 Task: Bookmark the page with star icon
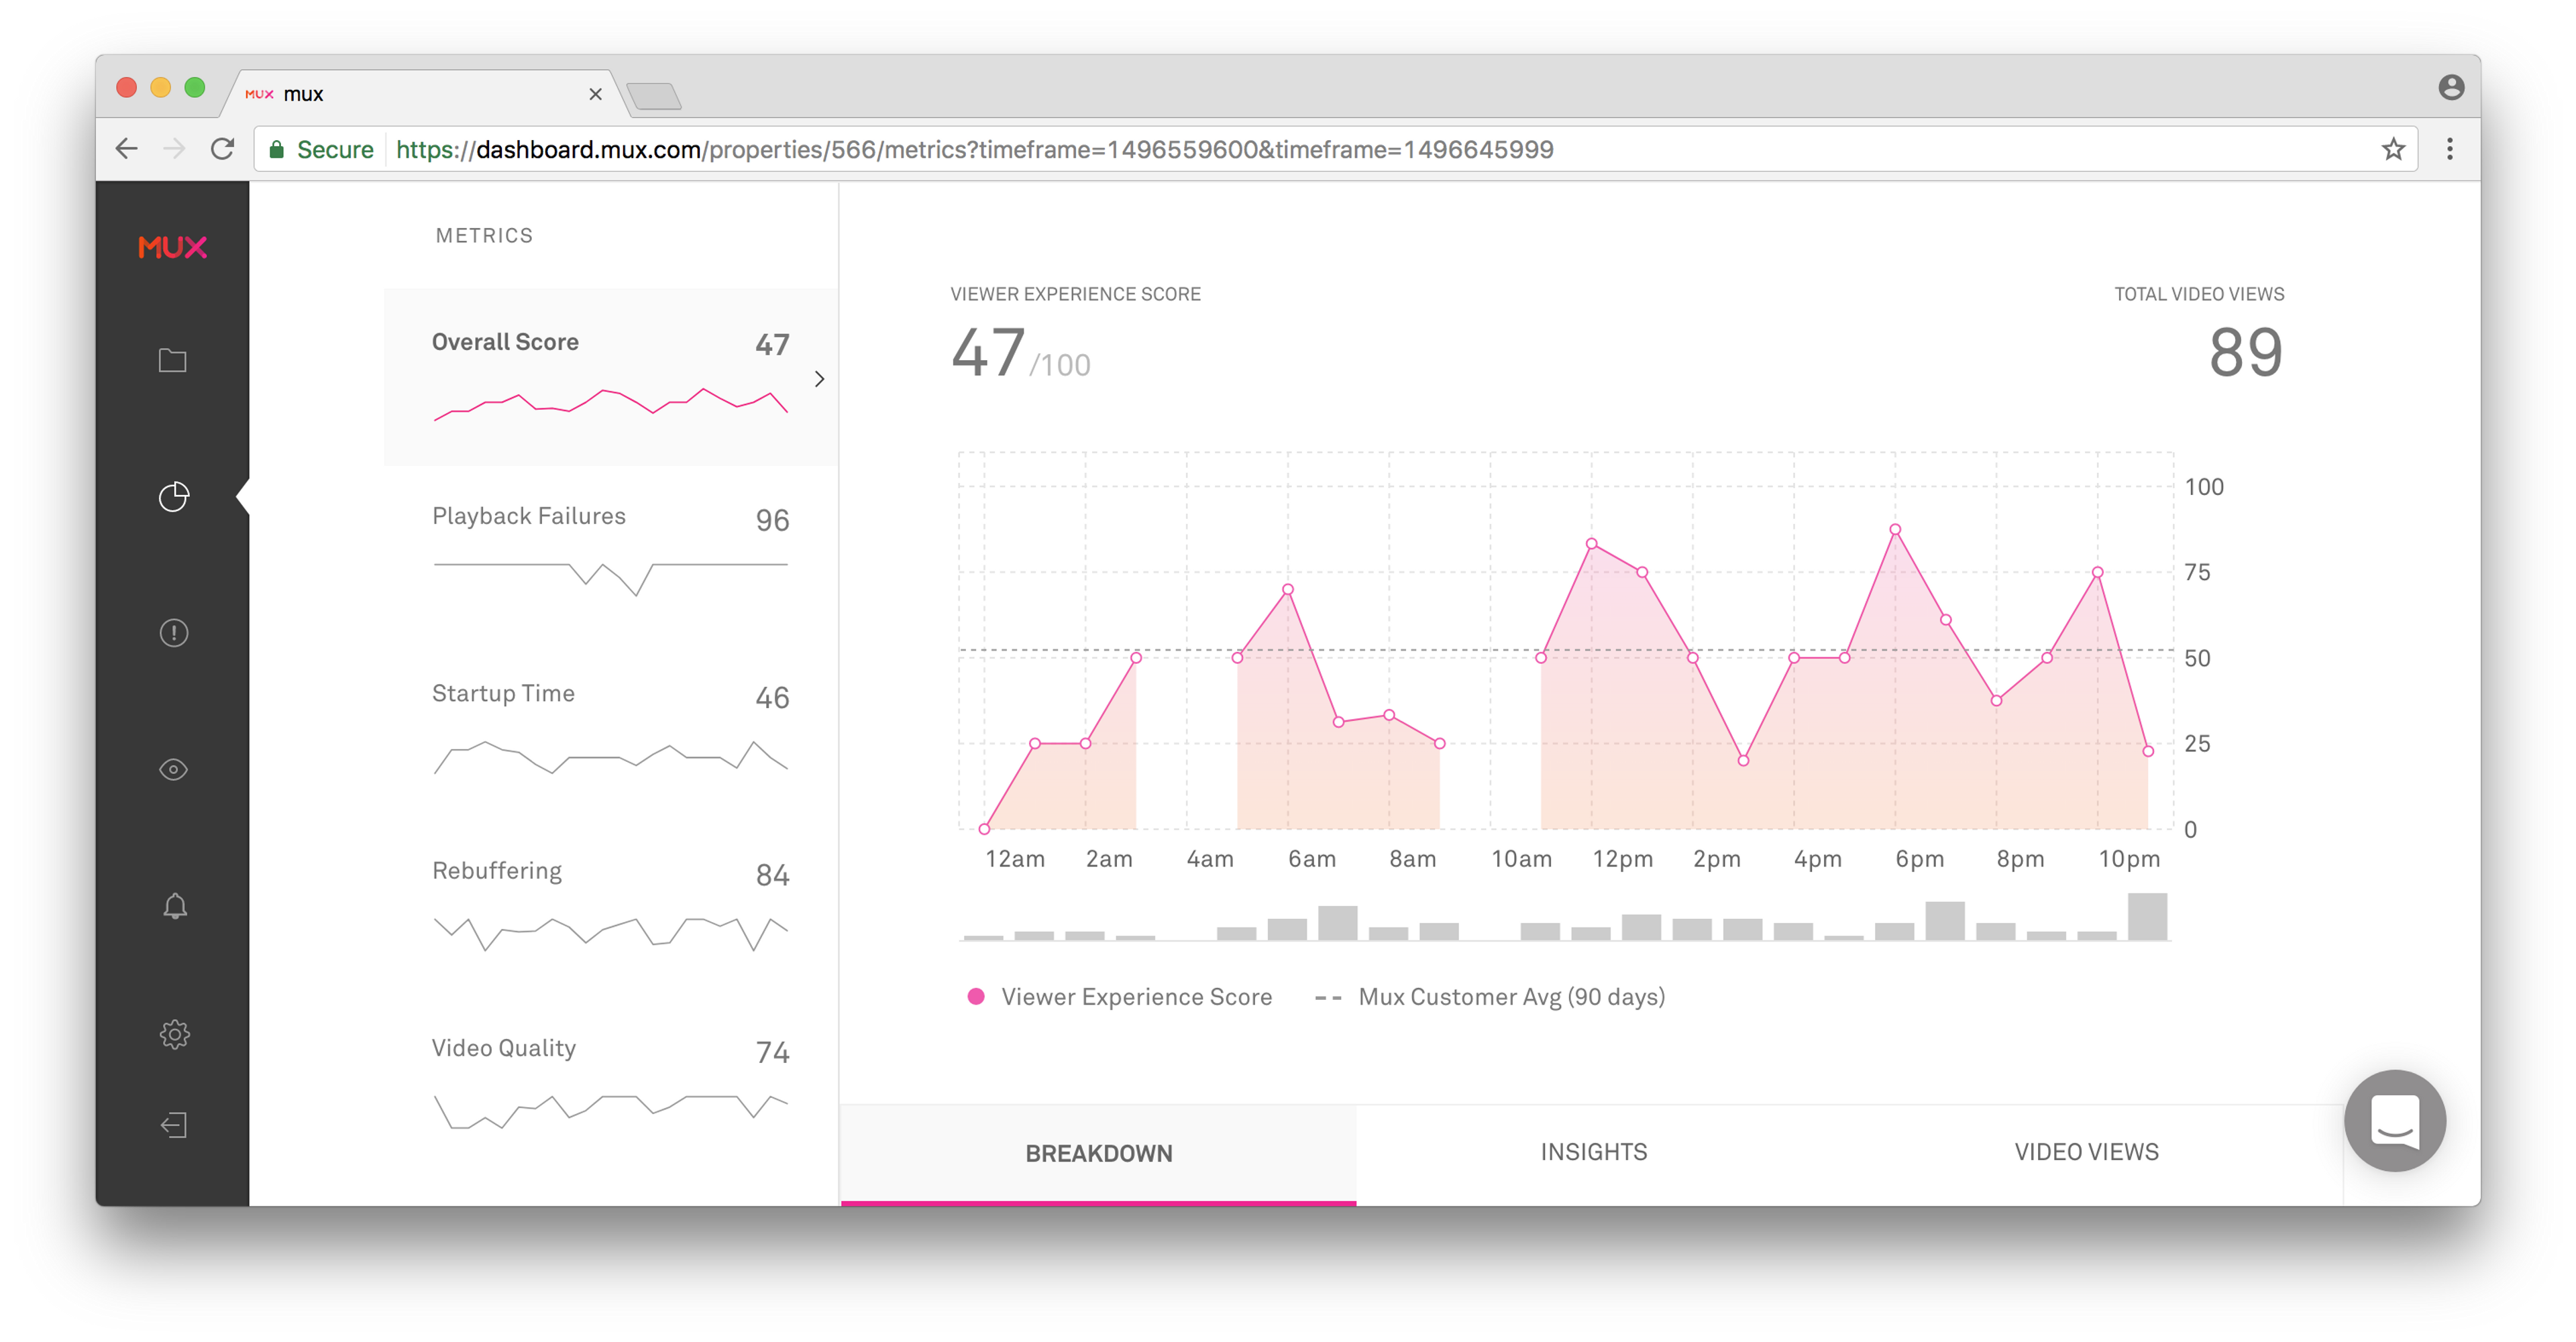(2393, 149)
